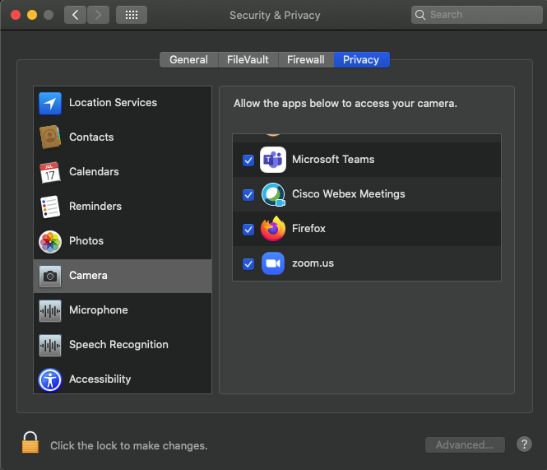The image size is (547, 470).
Task: Click the 'Click the lock to make changes.' text
Action: click(129, 445)
